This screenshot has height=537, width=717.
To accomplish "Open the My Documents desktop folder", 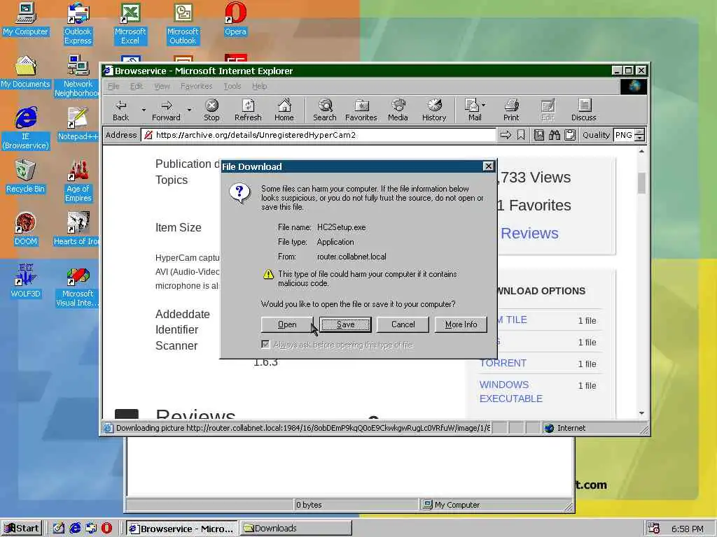I will (x=25, y=72).
